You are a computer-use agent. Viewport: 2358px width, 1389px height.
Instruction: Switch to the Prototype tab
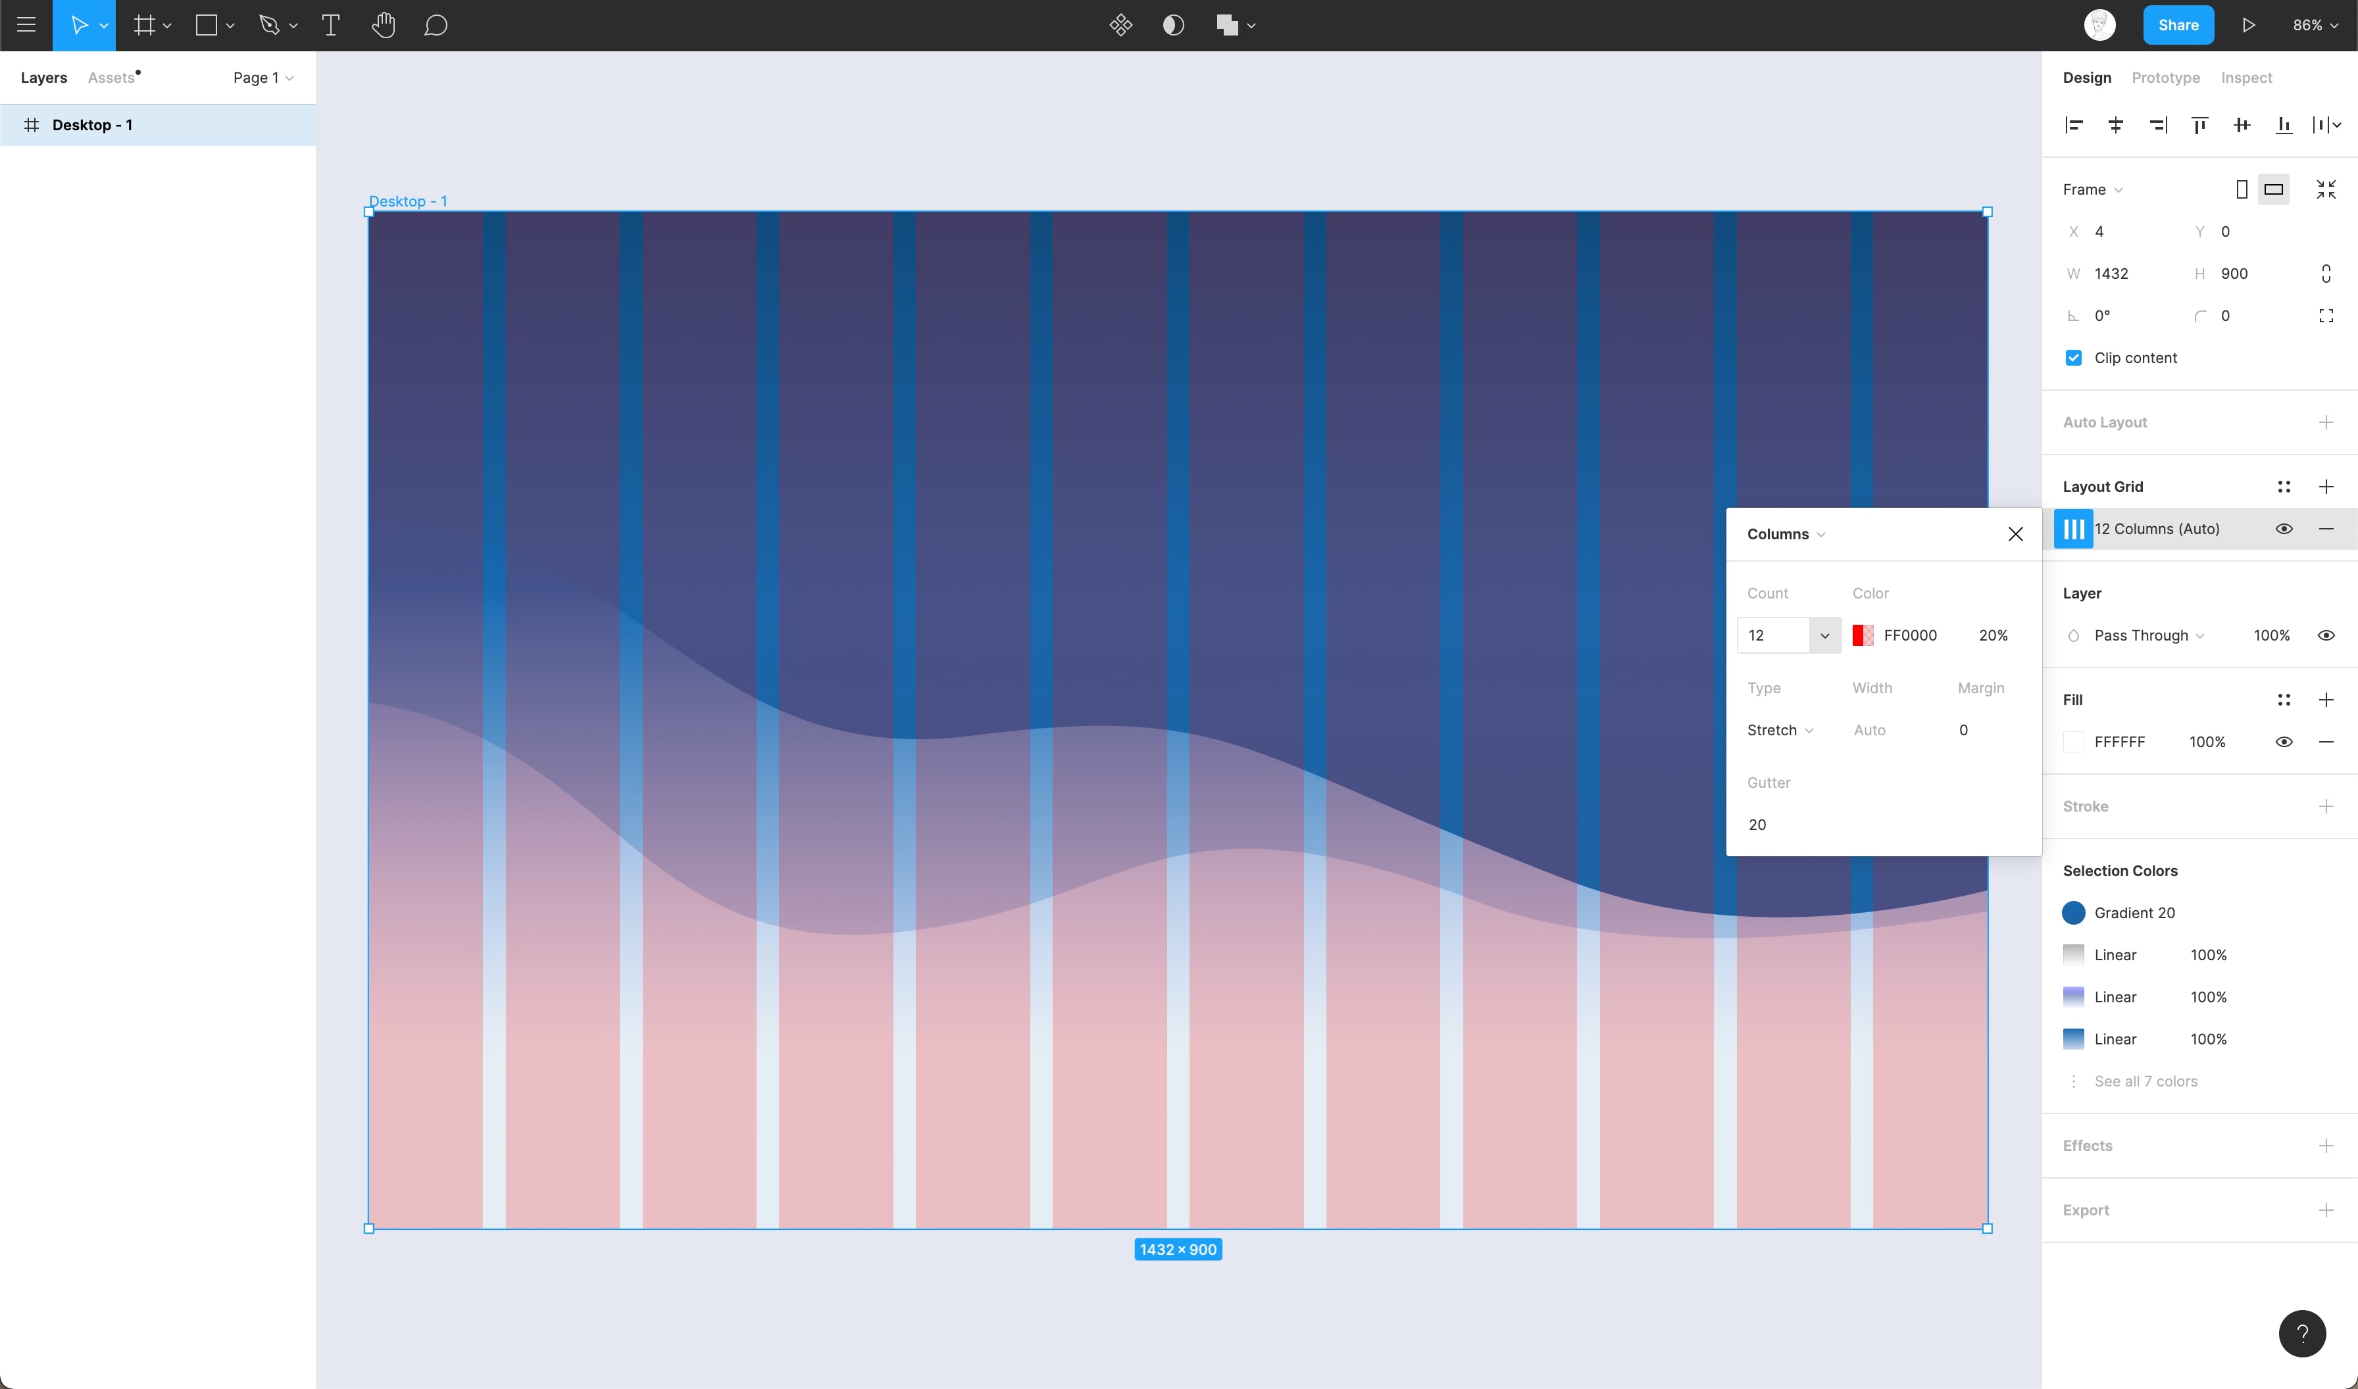2166,76
